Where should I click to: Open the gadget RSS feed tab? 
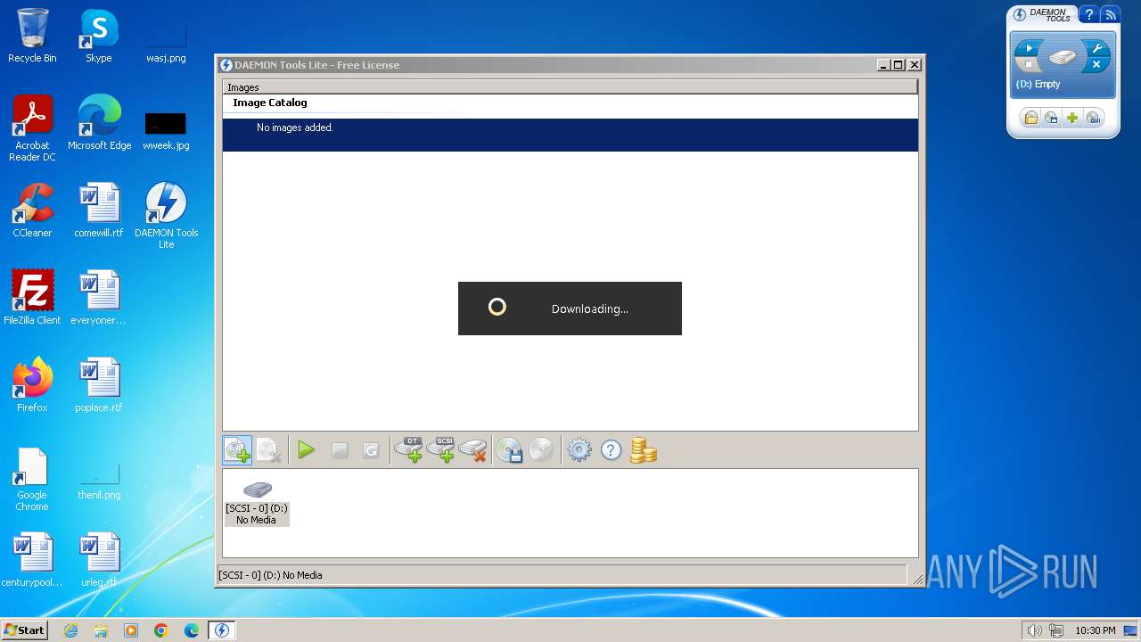[1110, 14]
